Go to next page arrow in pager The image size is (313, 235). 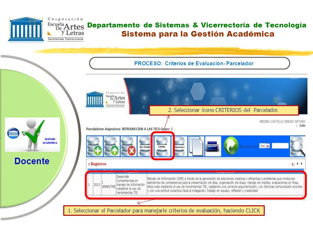tap(301, 164)
